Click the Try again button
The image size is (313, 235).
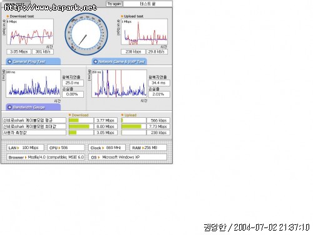click(x=114, y=4)
